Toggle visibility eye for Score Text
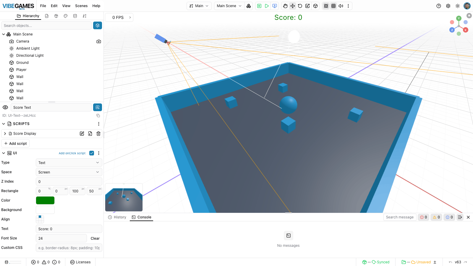 (x=5, y=107)
